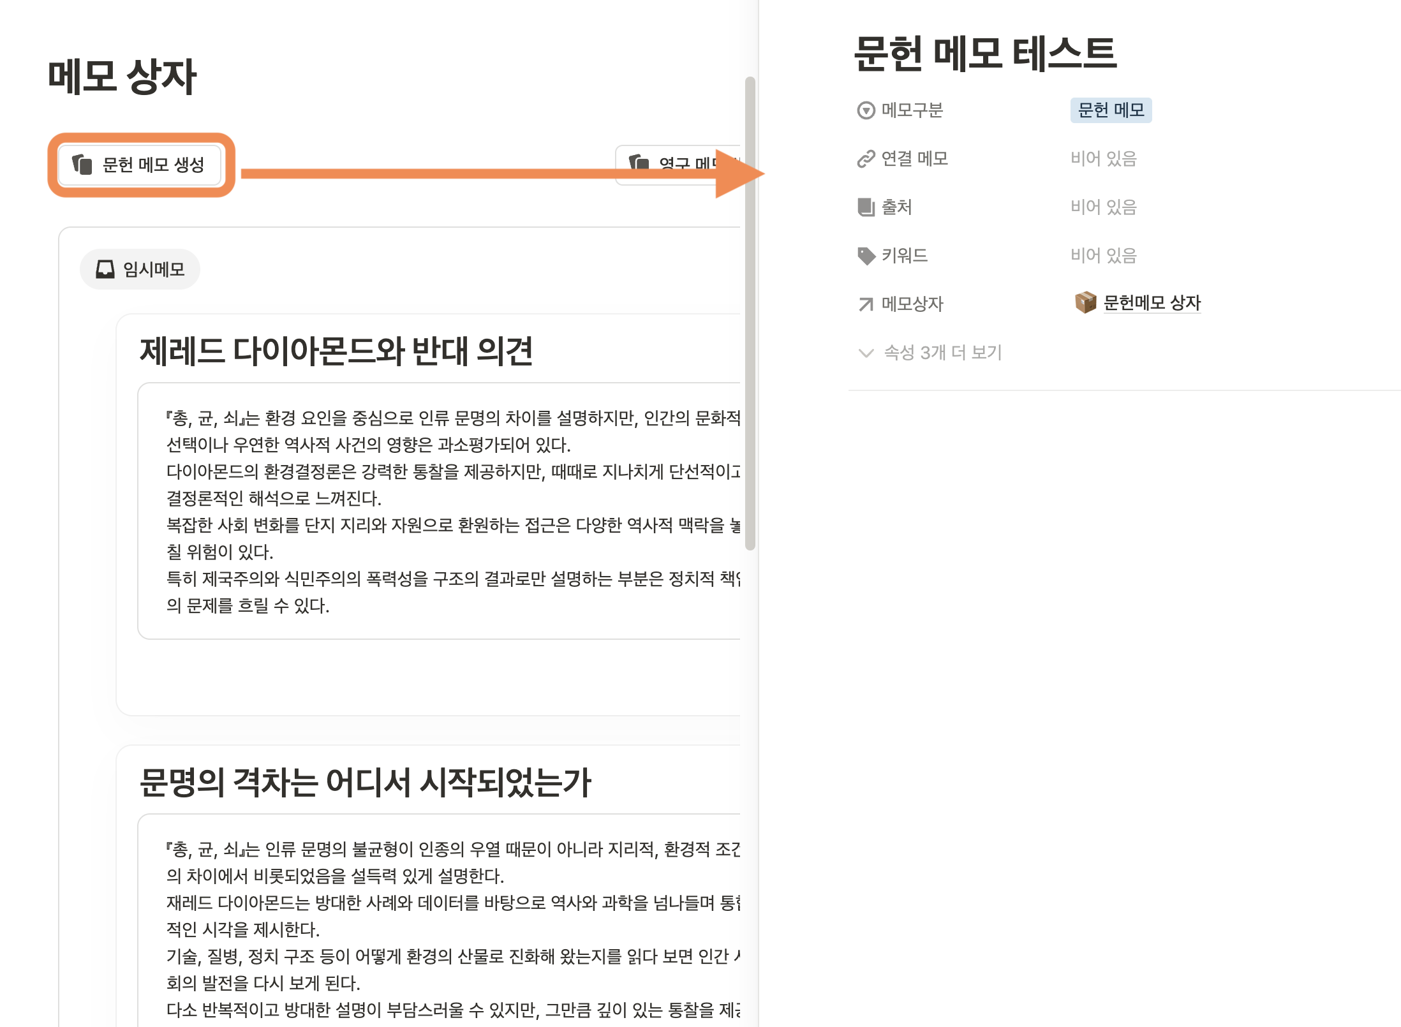The width and height of the screenshot is (1401, 1027).
Task: Click the copy icon in 문헌 메모 생성
Action: click(82, 165)
